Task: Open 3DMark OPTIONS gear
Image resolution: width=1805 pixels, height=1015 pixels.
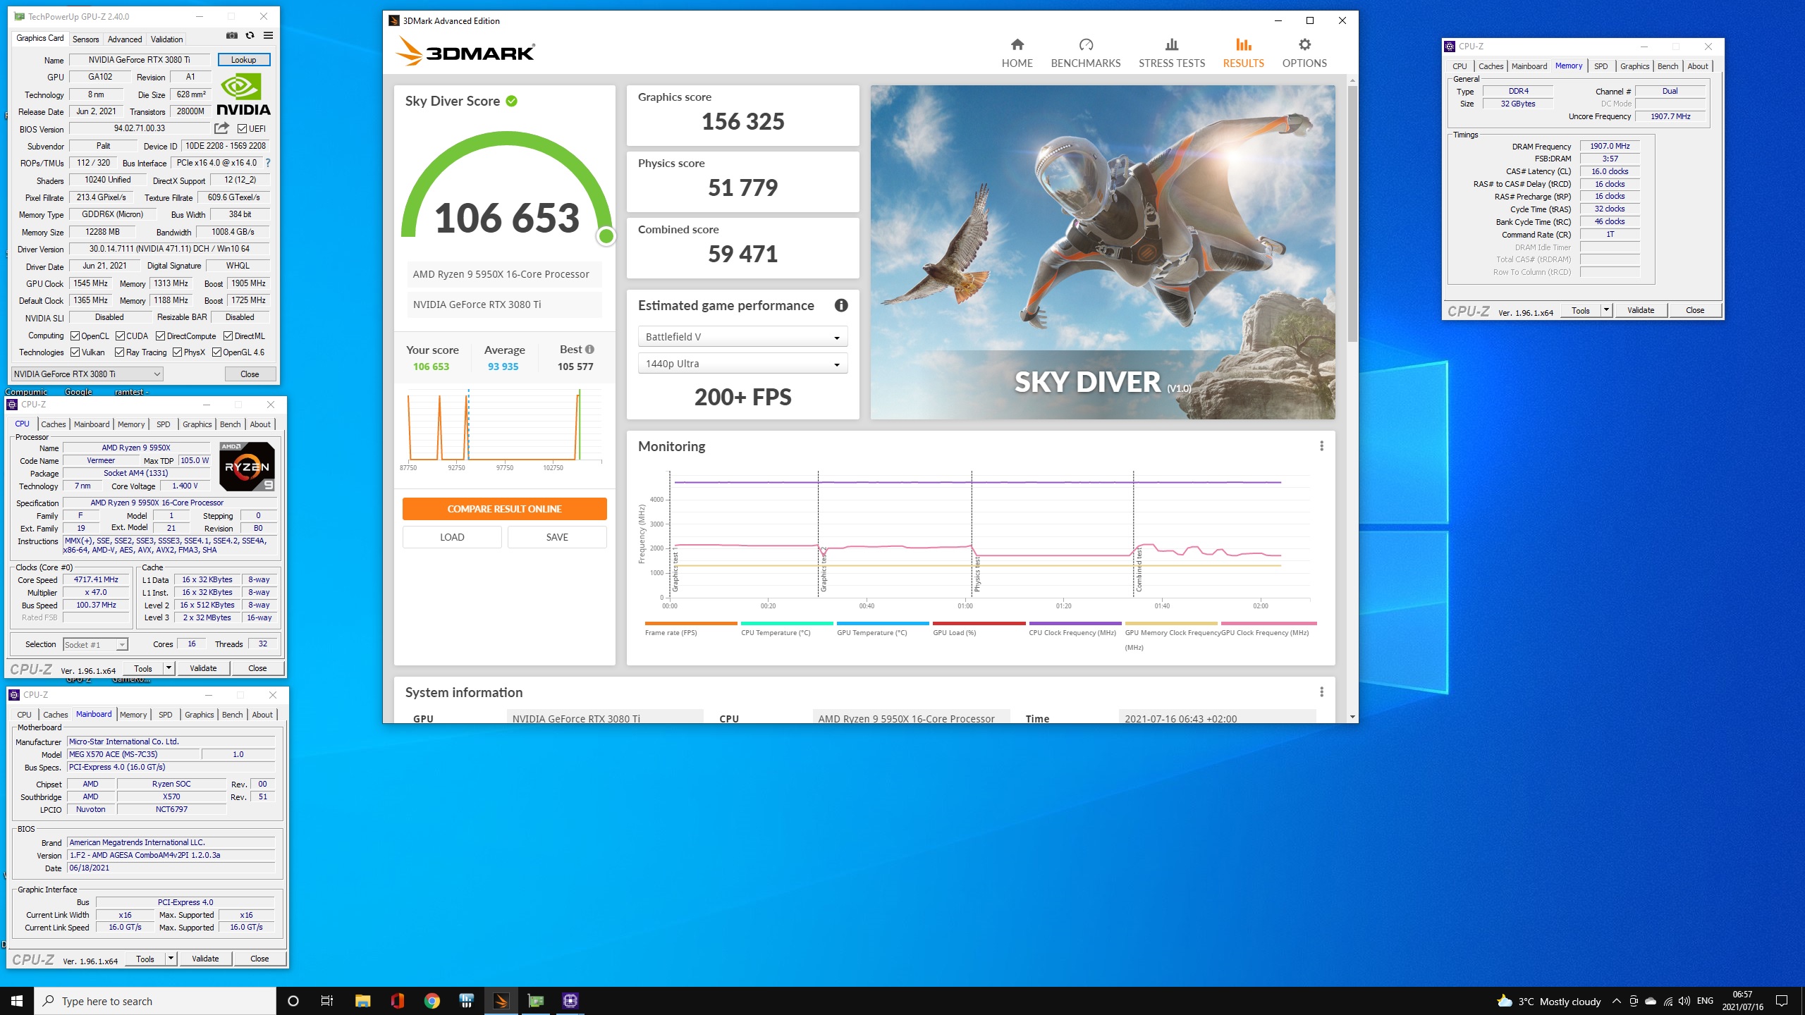Action: [1304, 54]
